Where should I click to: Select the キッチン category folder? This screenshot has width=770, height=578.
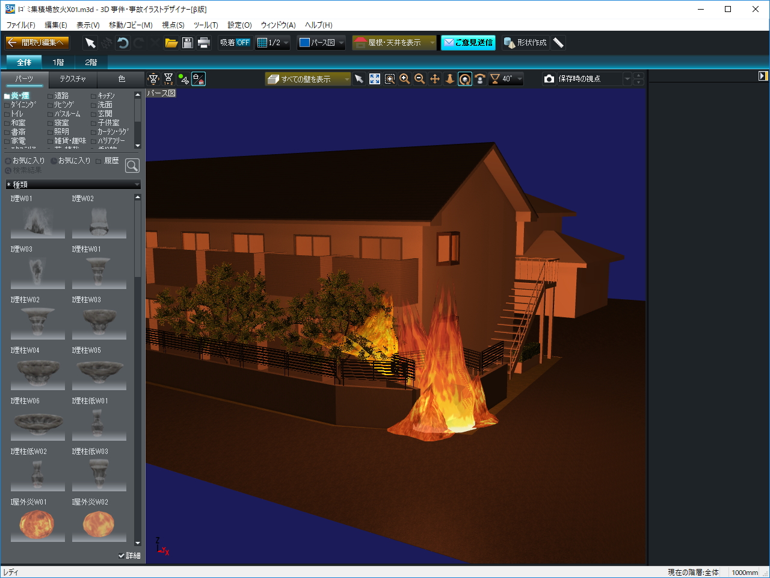[103, 96]
